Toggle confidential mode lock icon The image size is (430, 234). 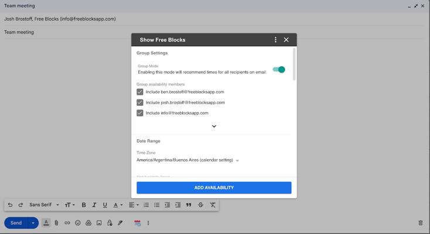click(110, 223)
